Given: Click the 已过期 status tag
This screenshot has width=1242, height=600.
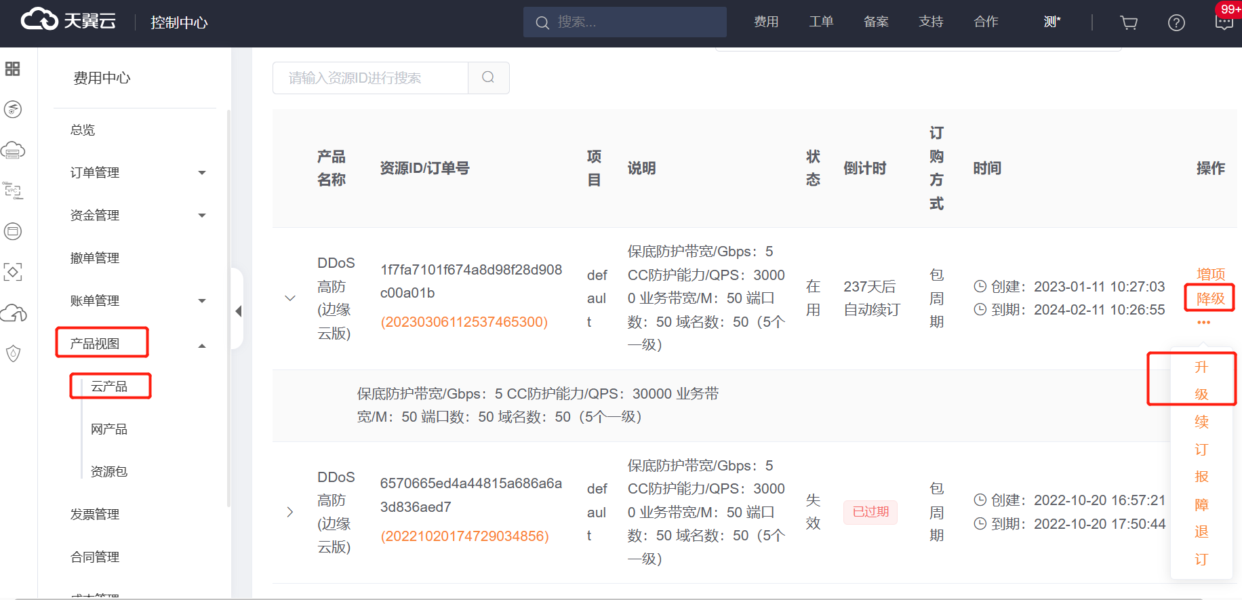Looking at the screenshot, I should (870, 512).
